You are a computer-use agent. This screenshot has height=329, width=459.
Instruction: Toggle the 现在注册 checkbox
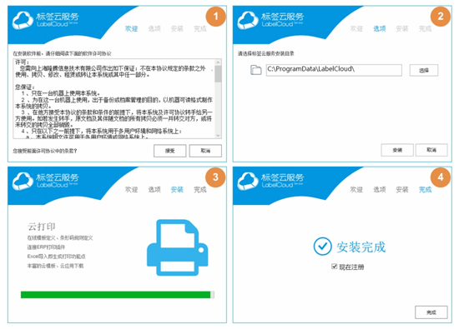[x=334, y=267]
